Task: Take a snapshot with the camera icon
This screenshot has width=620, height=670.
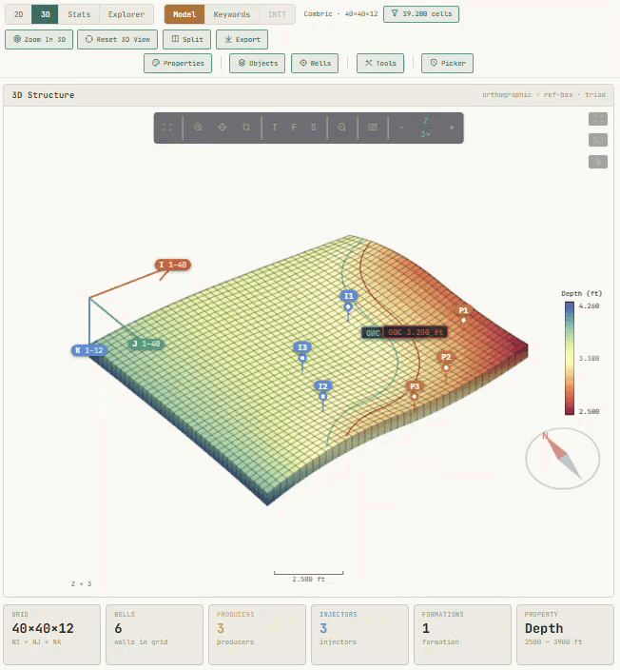Action: point(373,128)
